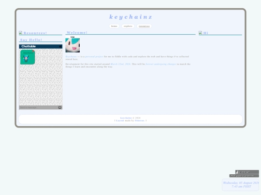Click the italic "Keychainz" intro word

click(71, 56)
